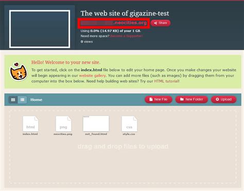Click the Share button
The width and height of the screenshot is (244, 191).
click(161, 23)
